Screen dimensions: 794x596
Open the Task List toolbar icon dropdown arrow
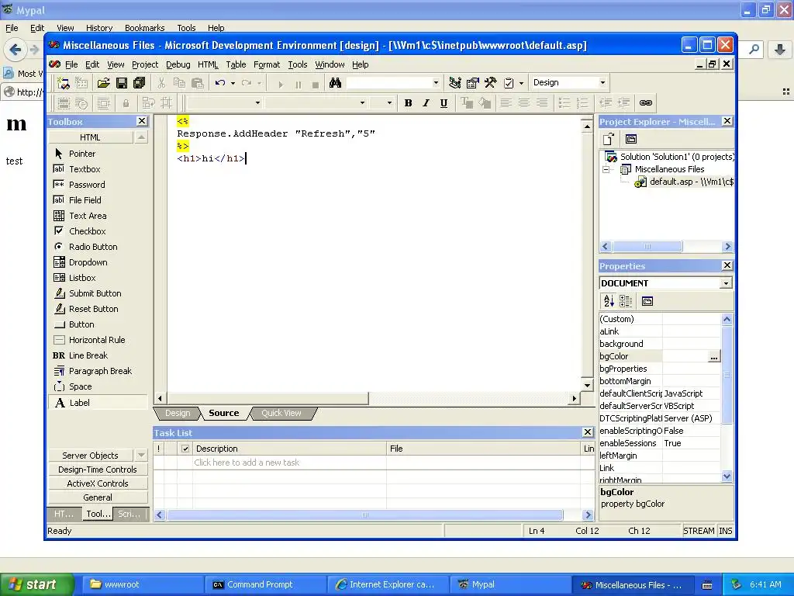point(521,83)
